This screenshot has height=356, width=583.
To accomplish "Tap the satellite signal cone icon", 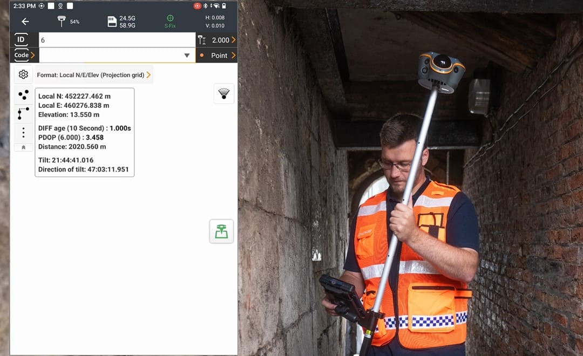I will click(224, 94).
